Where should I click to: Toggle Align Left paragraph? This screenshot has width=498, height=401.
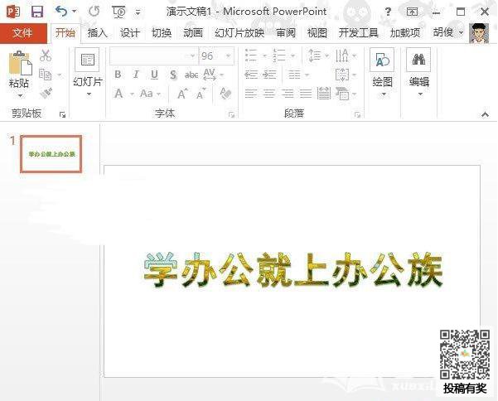[251, 94]
